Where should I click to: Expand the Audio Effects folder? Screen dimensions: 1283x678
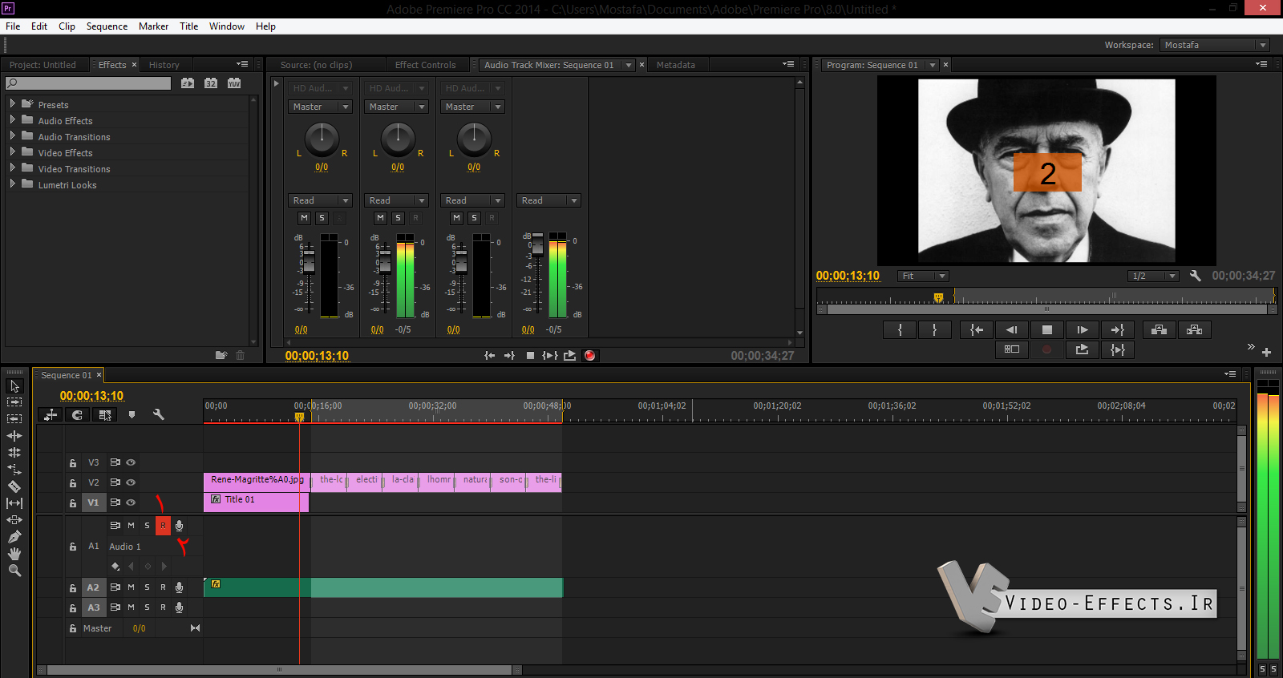(12, 119)
